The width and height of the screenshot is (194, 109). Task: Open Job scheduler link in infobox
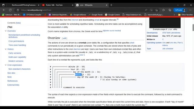click(168, 48)
